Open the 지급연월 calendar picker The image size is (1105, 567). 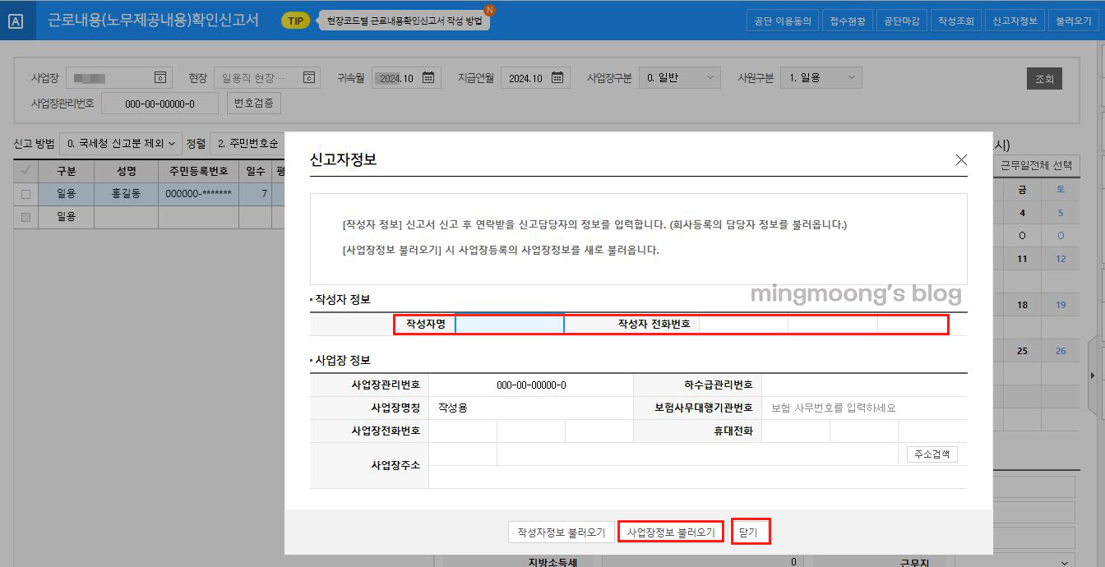coord(558,76)
